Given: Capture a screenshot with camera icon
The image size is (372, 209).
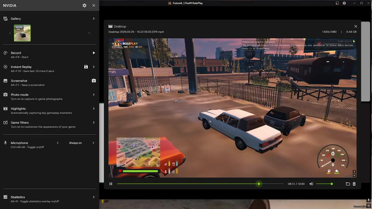Looking at the screenshot, I should point(94,81).
